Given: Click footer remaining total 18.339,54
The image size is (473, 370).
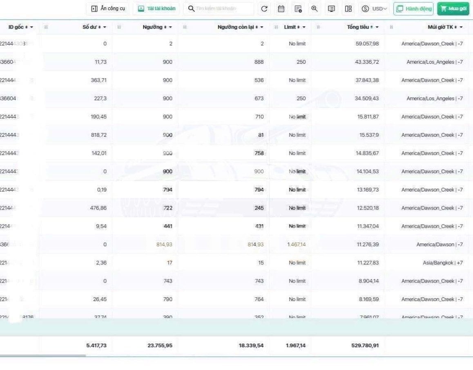Looking at the screenshot, I should pos(251,345).
